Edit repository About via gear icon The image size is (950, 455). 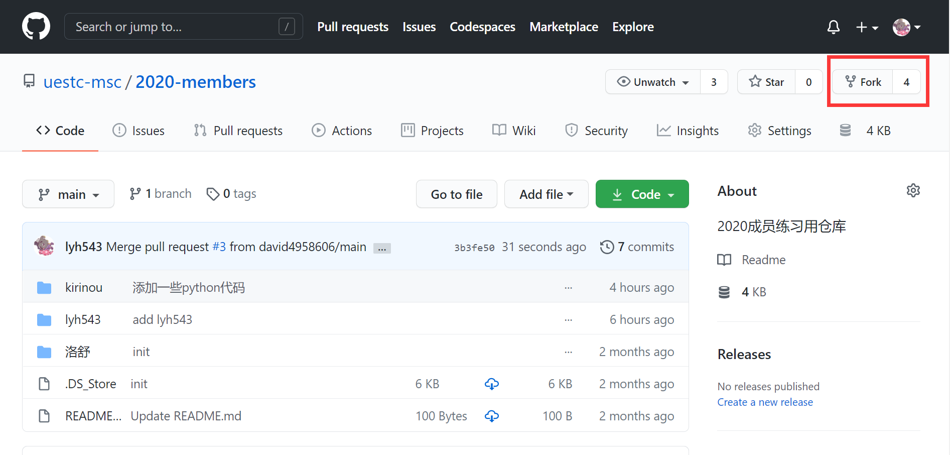pyautogui.click(x=913, y=190)
